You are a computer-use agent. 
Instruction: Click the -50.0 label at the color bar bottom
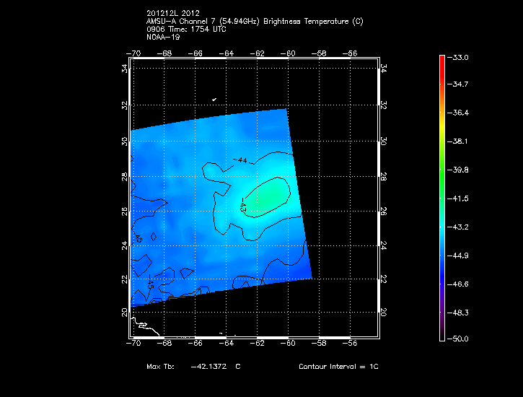(459, 339)
